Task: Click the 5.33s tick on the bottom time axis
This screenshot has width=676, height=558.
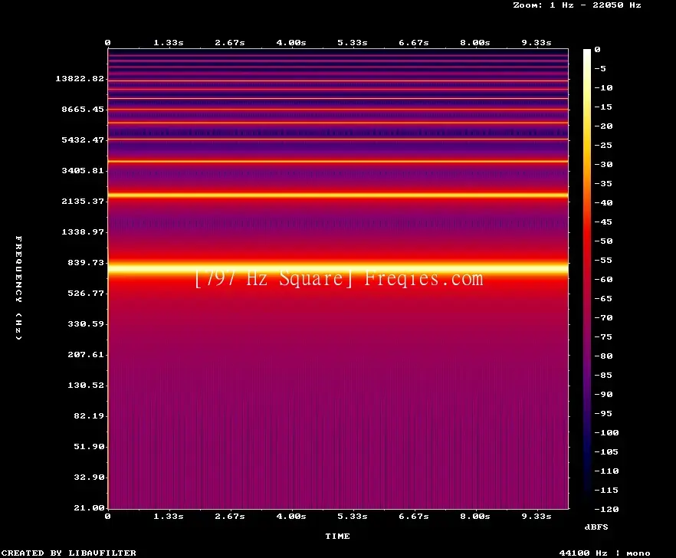Action: click(x=353, y=516)
